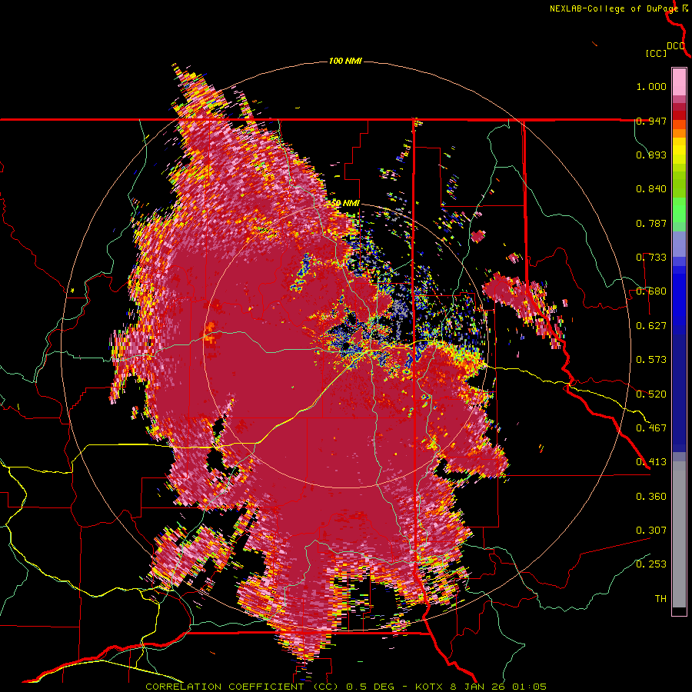Select the 0.733 legend value
Viewport: 692px width, 692px height.
coord(651,258)
